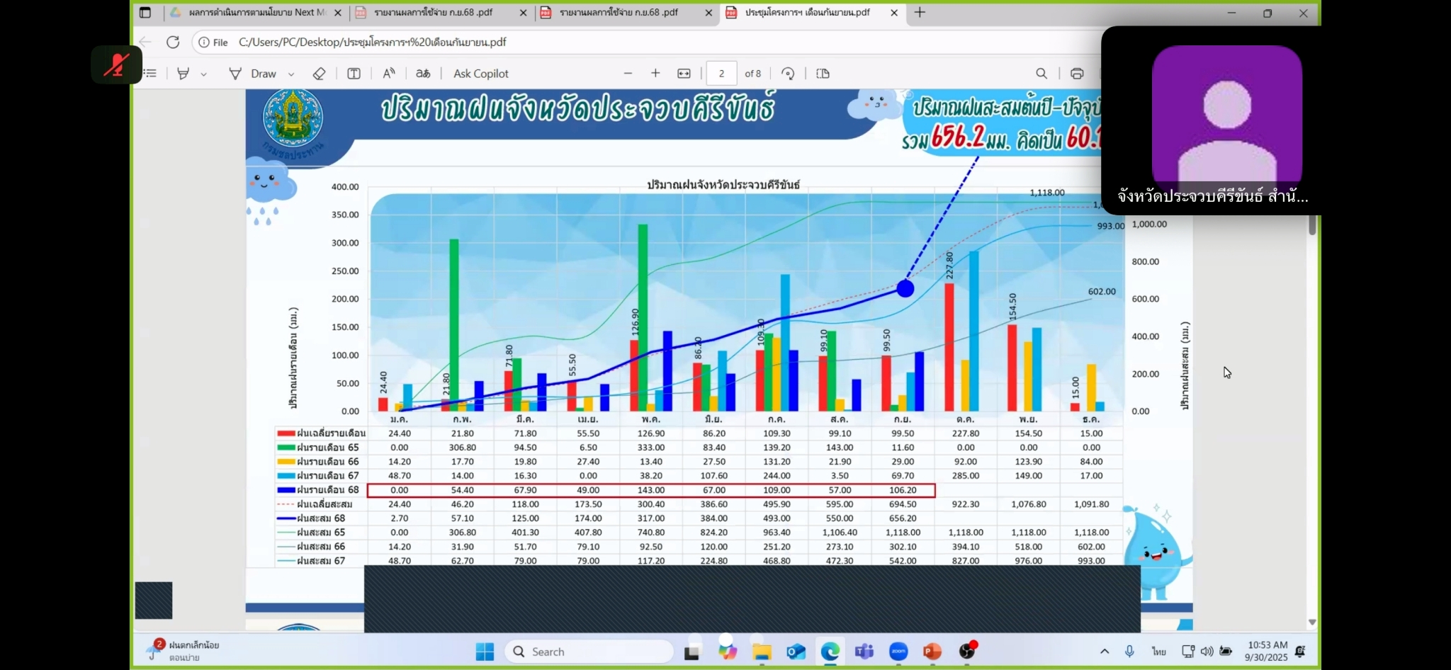The image size is (1451, 670).
Task: Expand hidden system tray icons chevron
Action: 1104,652
